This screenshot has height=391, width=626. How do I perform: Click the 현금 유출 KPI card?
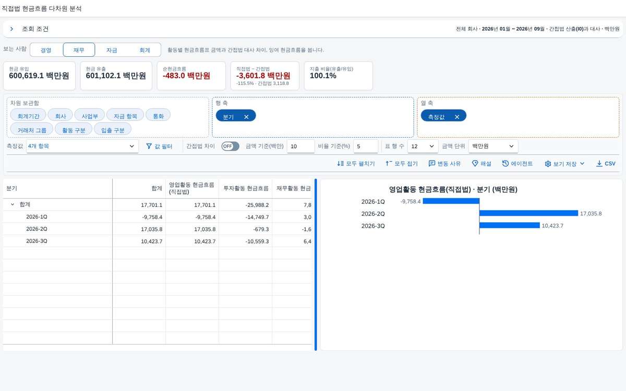click(x=116, y=76)
